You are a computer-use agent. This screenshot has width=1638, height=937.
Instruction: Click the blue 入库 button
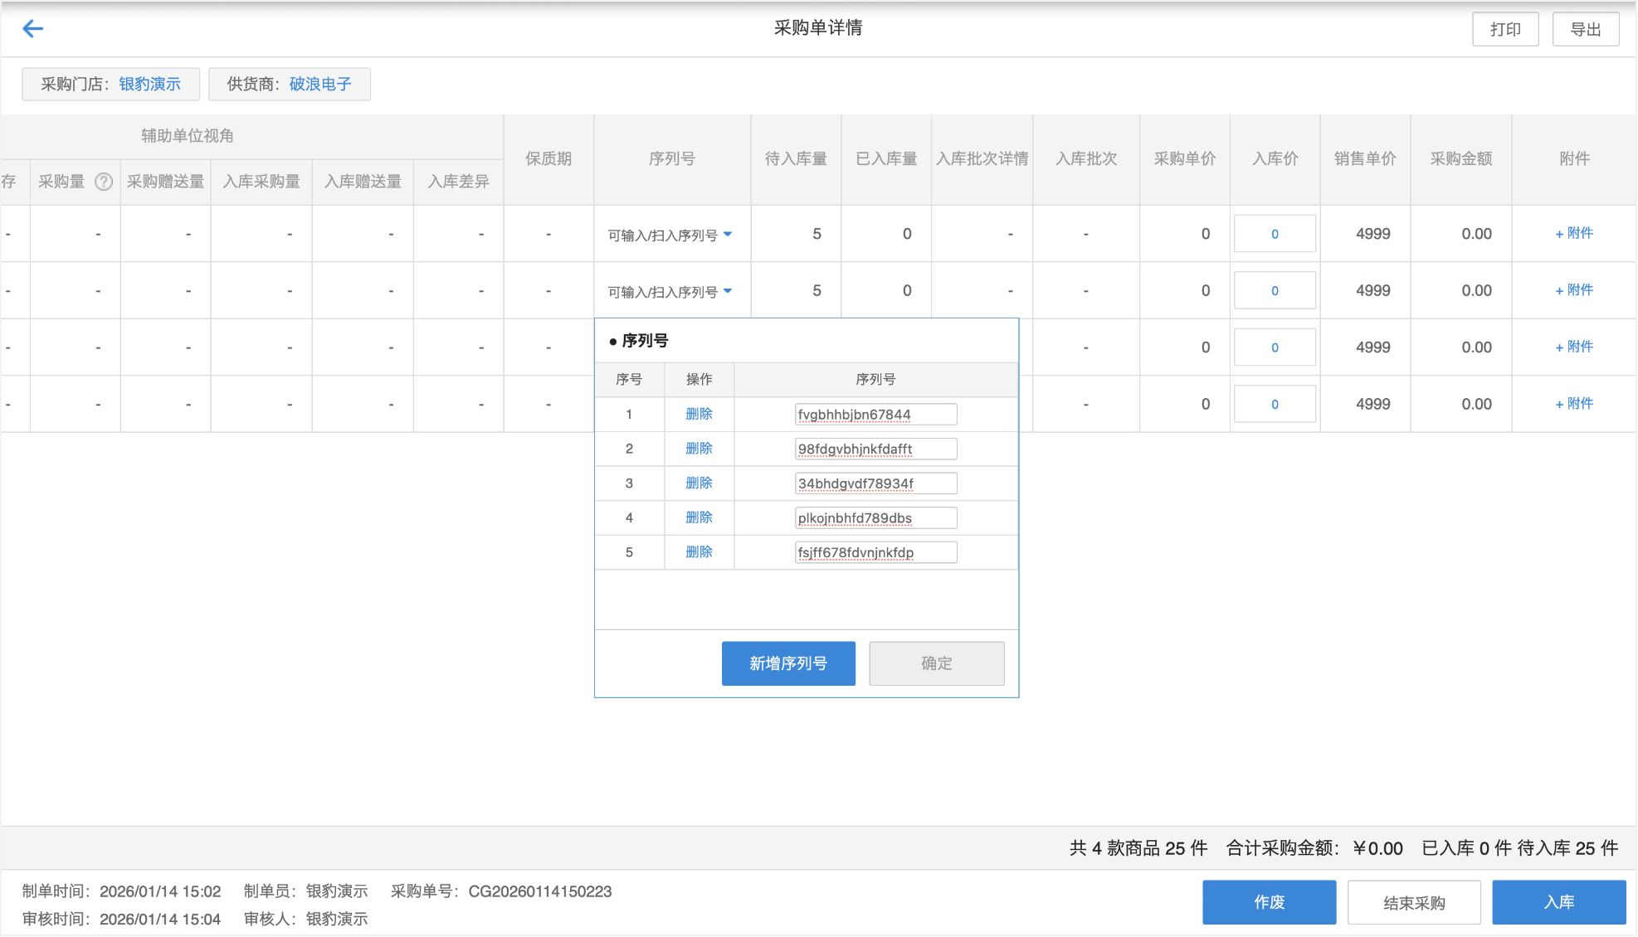pyautogui.click(x=1558, y=902)
